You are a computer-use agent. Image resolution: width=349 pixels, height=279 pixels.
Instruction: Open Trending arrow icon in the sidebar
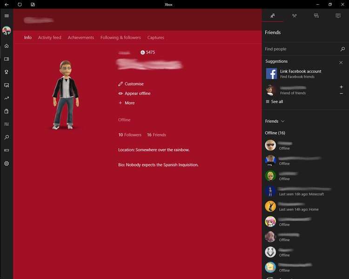tap(7, 98)
